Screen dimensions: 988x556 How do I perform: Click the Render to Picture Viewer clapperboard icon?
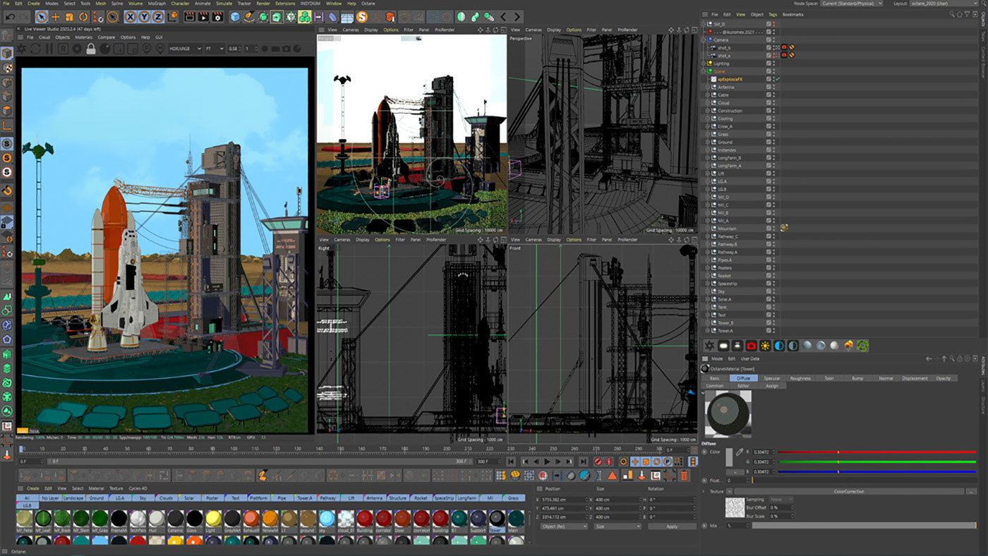click(x=203, y=16)
